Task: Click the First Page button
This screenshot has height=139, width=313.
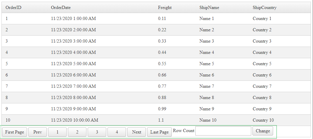Action: [x=15, y=132]
